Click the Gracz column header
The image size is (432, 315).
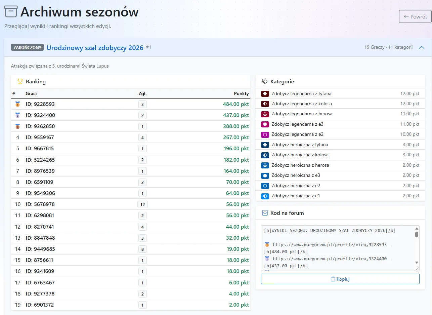pos(32,93)
